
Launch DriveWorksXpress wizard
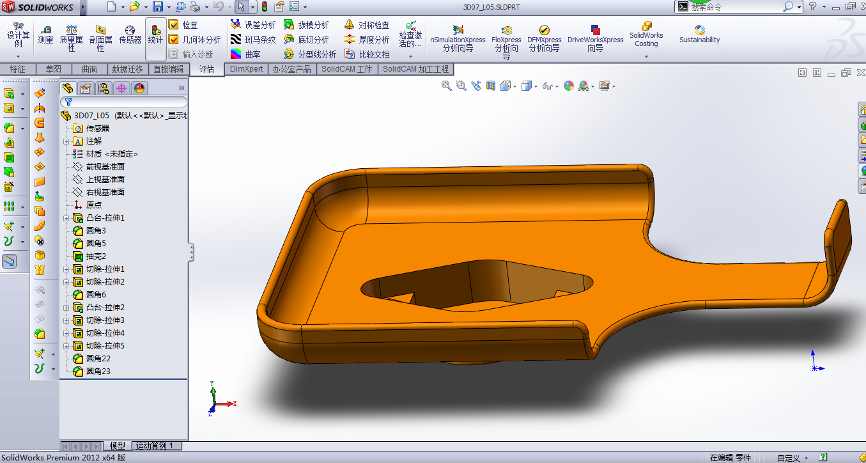[595, 38]
